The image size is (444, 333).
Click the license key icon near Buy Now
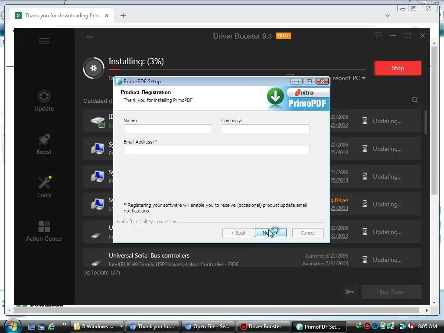point(349,292)
